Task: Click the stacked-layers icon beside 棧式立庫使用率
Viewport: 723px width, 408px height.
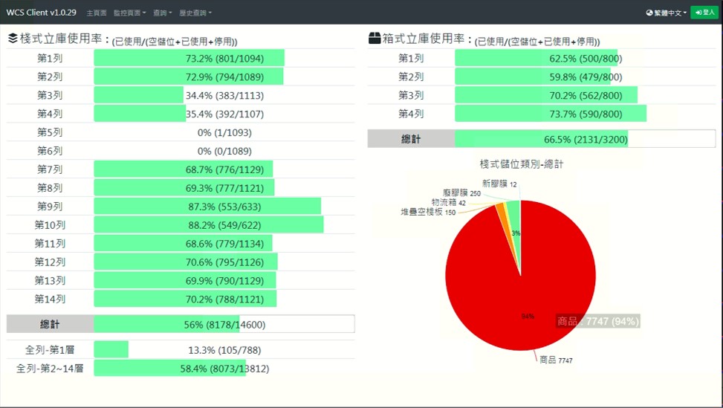Action: [x=13, y=39]
